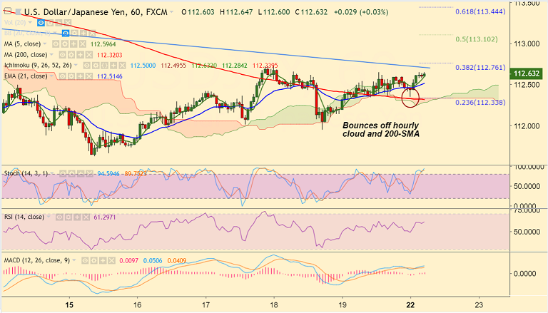This screenshot has height=313, width=548.
Task: Remove the RSI indicator with X
Action: pos(86,217)
